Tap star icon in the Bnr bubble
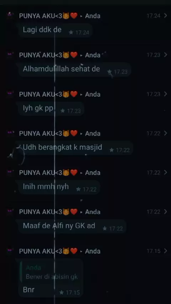This screenshot has height=304, width=171. pos(61,292)
